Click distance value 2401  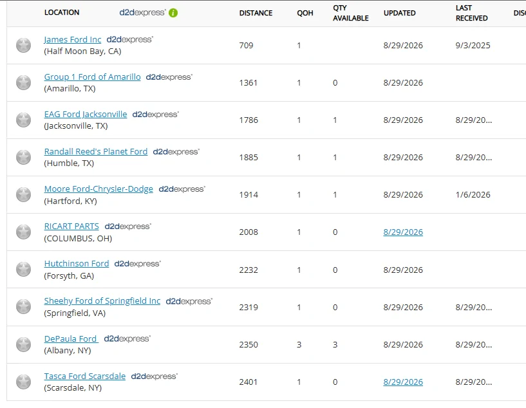(x=249, y=382)
